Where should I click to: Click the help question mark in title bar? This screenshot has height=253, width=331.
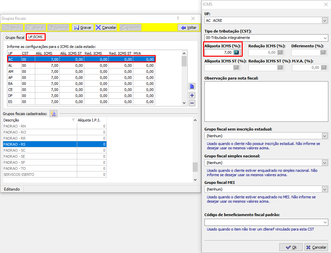click(178, 18)
